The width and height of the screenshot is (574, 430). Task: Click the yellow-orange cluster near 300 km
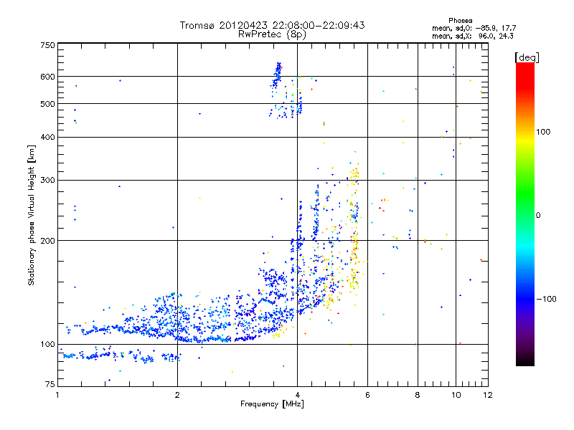click(354, 173)
